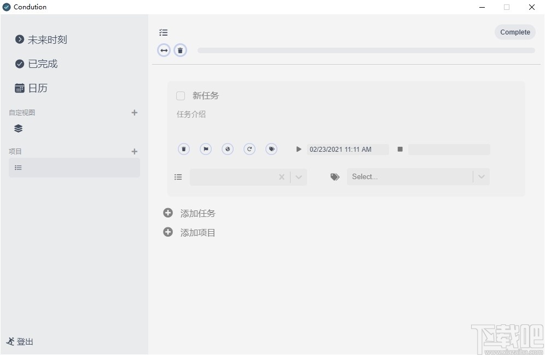This screenshot has width=545, height=355.
Task: Click the Complete button
Action: tap(515, 32)
